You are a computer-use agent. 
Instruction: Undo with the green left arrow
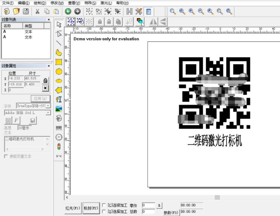coord(68,11)
